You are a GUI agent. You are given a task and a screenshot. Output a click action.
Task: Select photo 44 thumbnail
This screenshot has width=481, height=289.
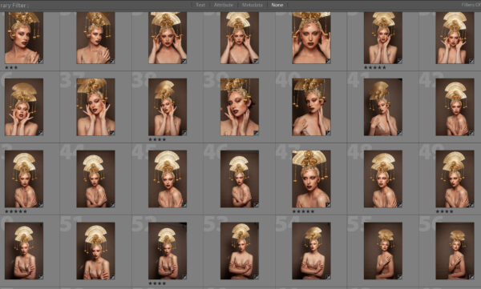pos(95,179)
